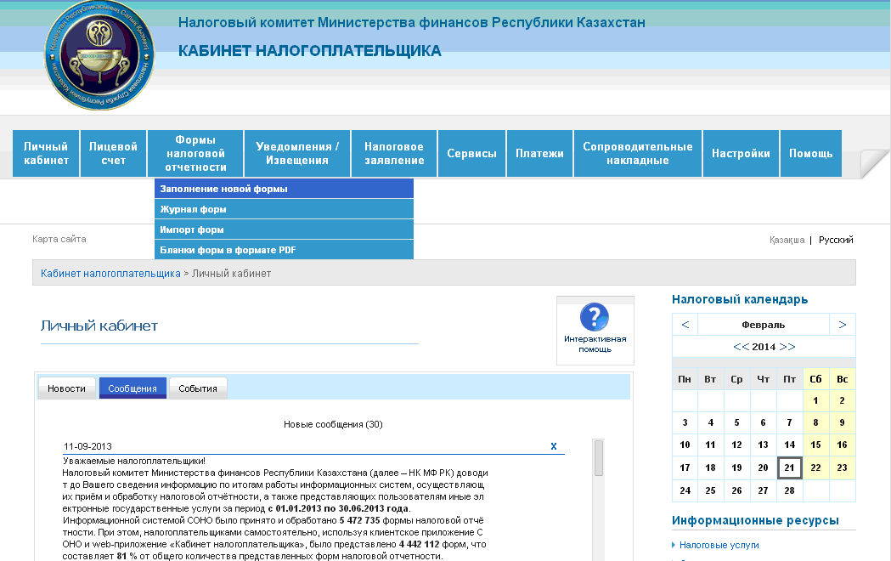The width and height of the screenshot is (891, 561).
Task: Choose 'Импорт форм' in submenu
Action: point(192,229)
